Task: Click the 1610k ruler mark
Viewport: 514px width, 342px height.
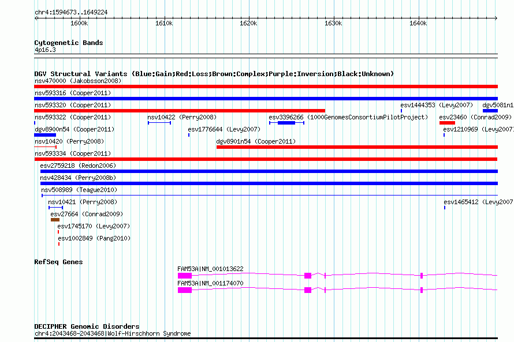Action: [x=164, y=23]
